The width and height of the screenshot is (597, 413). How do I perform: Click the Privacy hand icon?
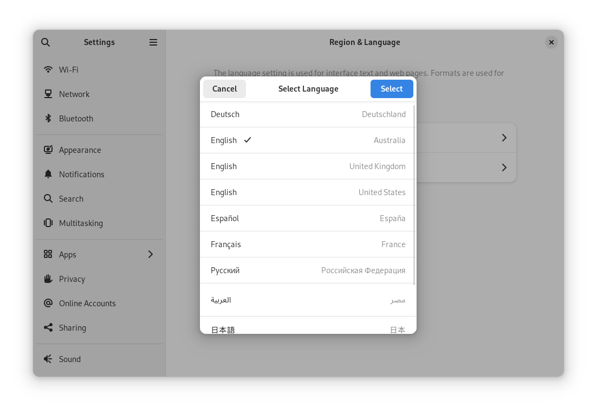click(48, 279)
